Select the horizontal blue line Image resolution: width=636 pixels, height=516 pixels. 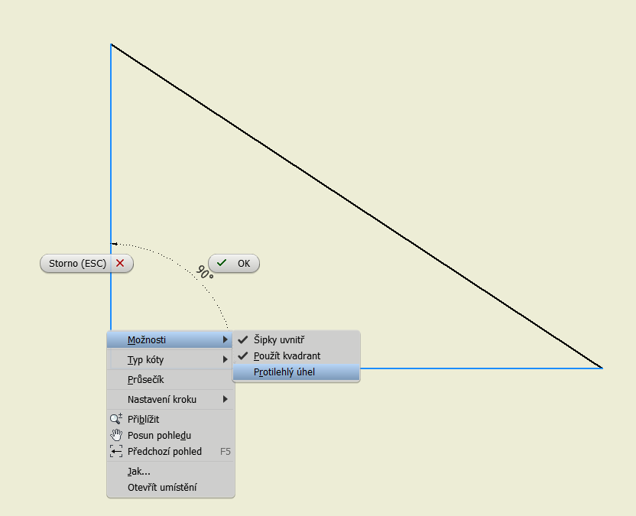(482, 368)
